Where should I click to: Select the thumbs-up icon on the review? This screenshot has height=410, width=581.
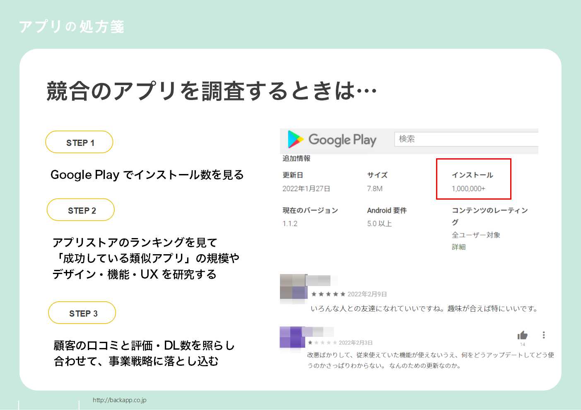click(x=523, y=334)
